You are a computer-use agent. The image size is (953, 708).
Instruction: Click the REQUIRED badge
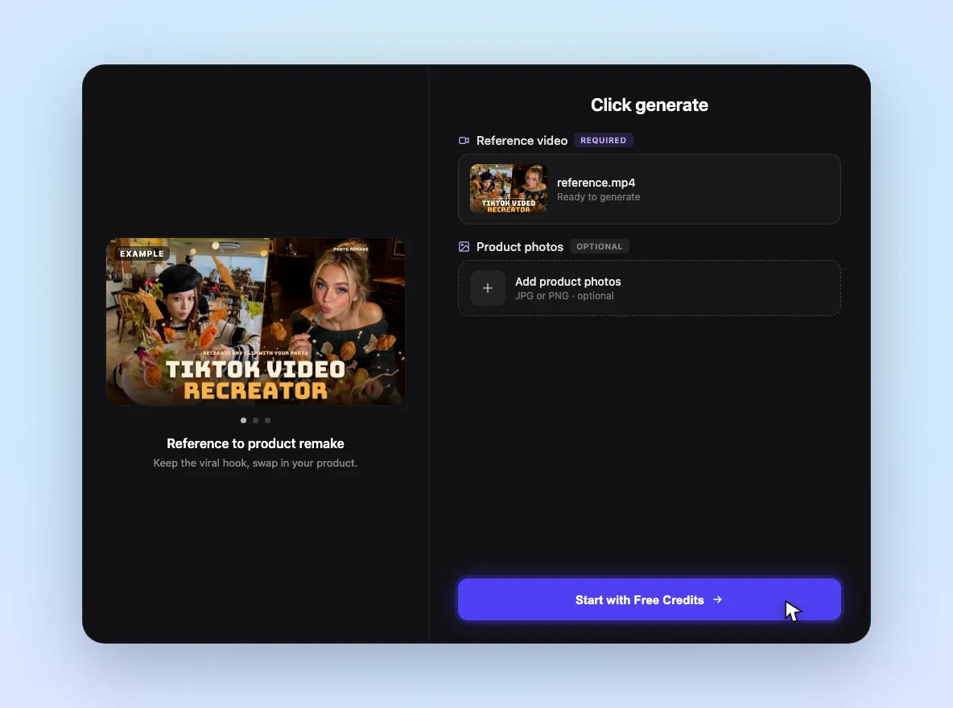pos(603,140)
